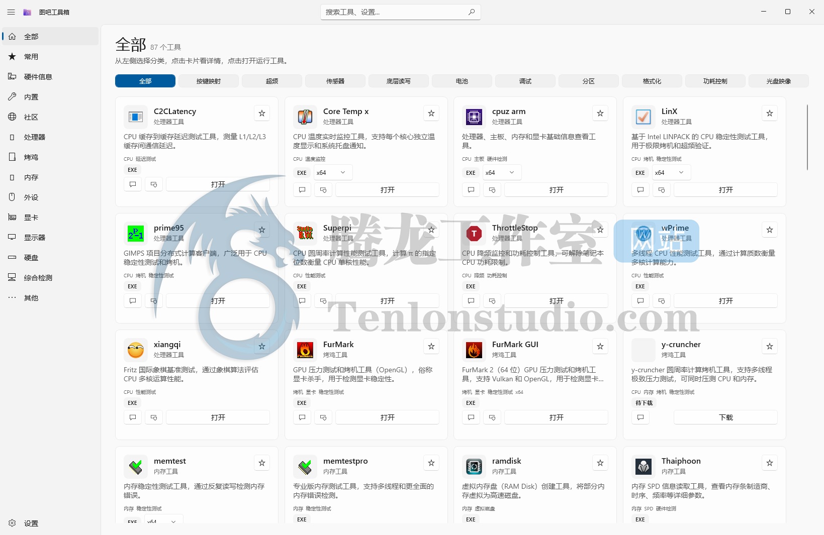
Task: Click the shield icon on cpuz arm card
Action: click(x=492, y=190)
